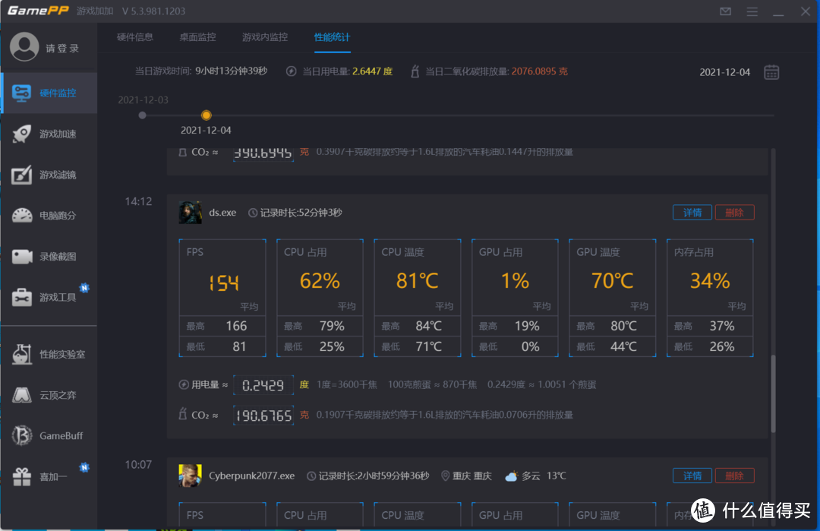Select the 2021-12-03 timeline point
This screenshot has width=820, height=531.
pos(142,115)
